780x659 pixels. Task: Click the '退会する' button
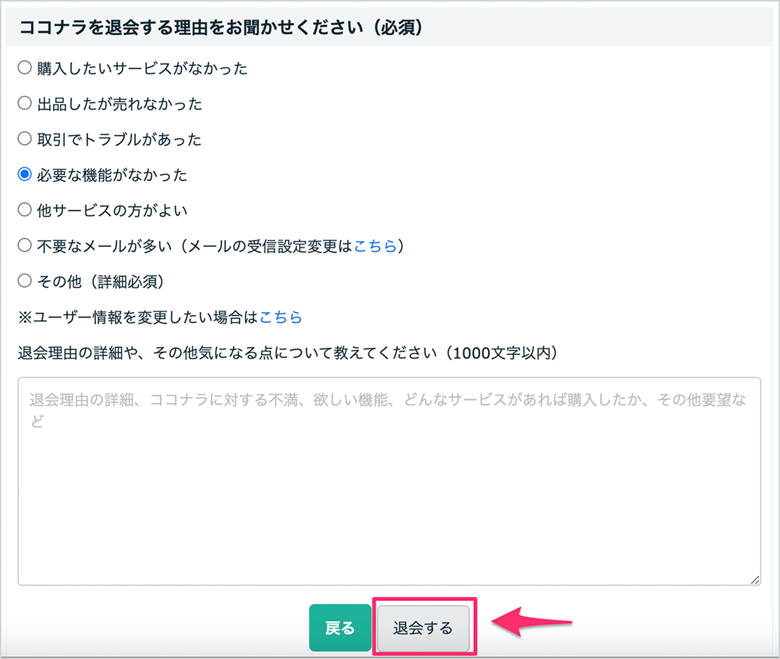[424, 628]
